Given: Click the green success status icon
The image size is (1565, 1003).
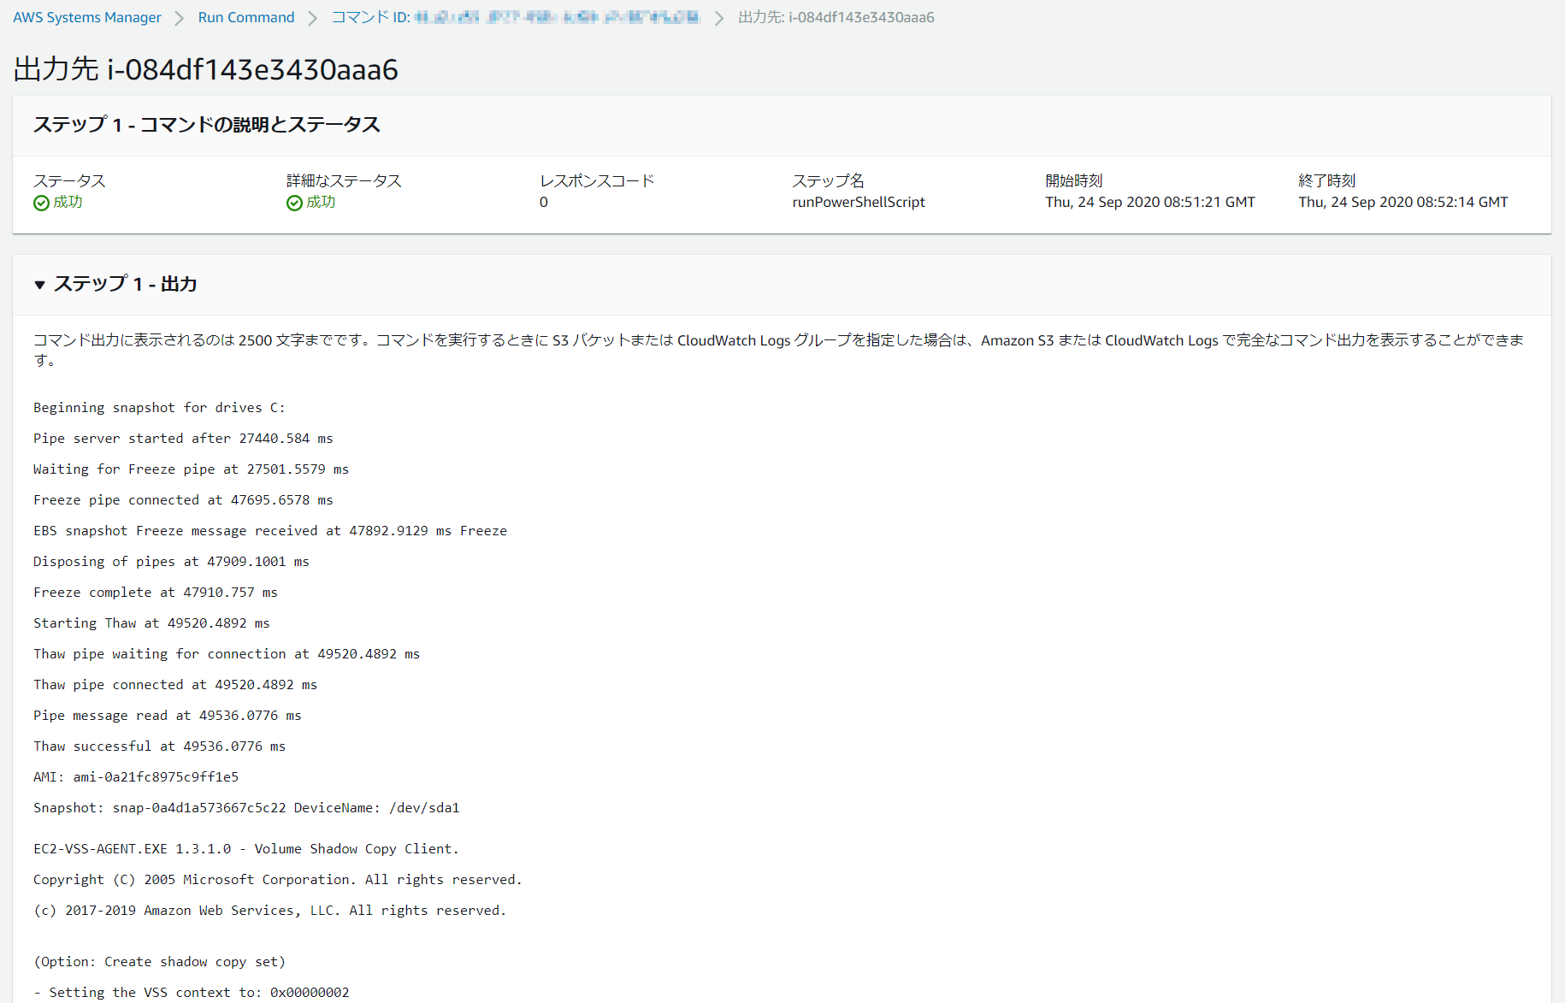Looking at the screenshot, I should [39, 202].
